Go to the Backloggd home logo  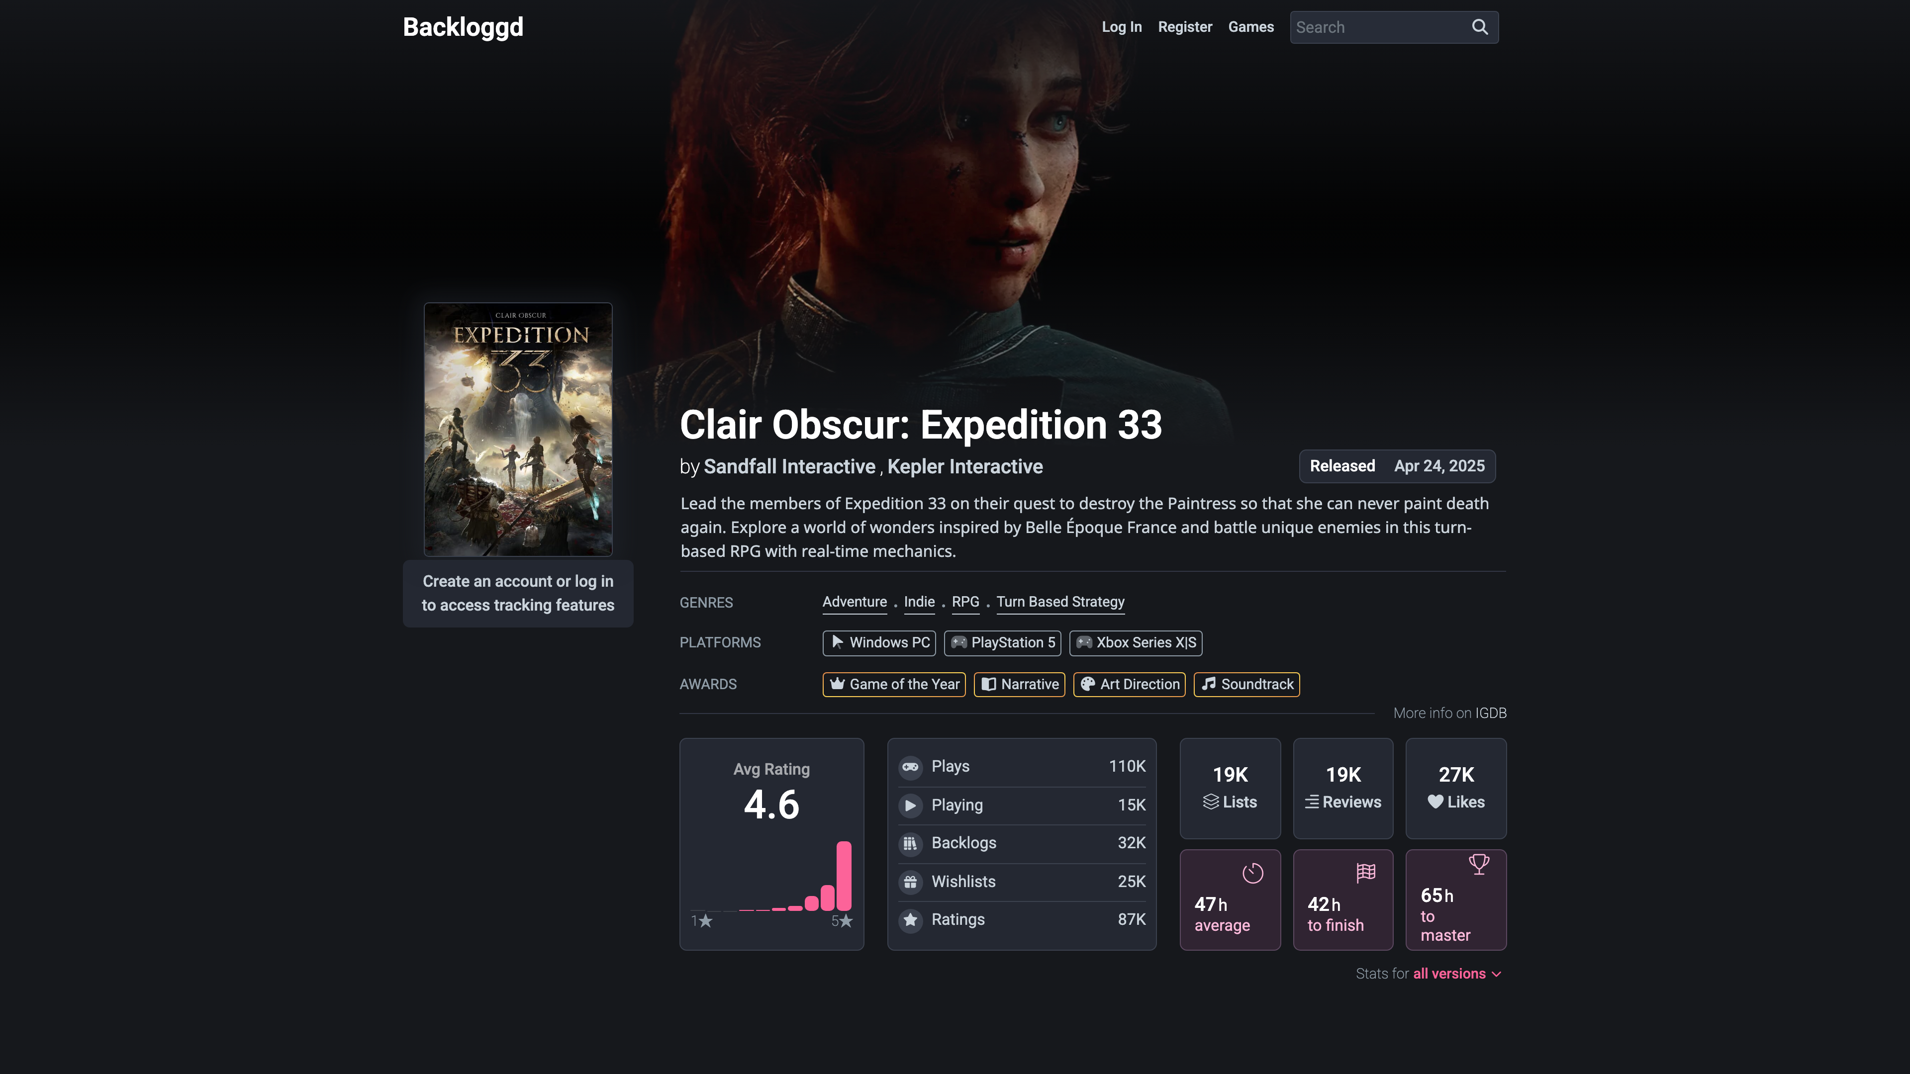(x=463, y=27)
